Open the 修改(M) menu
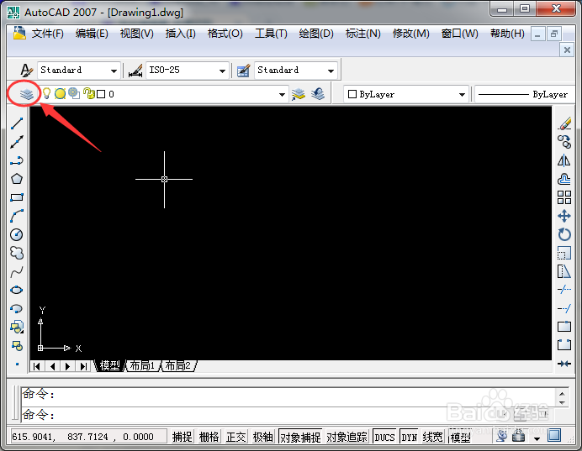This screenshot has width=582, height=451. pos(411,34)
